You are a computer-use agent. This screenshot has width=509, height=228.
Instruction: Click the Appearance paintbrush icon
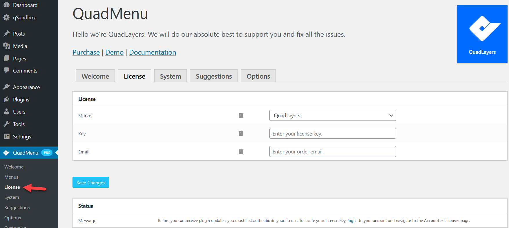pyautogui.click(x=6, y=87)
